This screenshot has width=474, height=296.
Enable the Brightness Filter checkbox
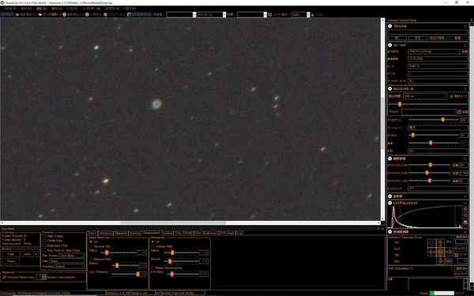pos(45,245)
